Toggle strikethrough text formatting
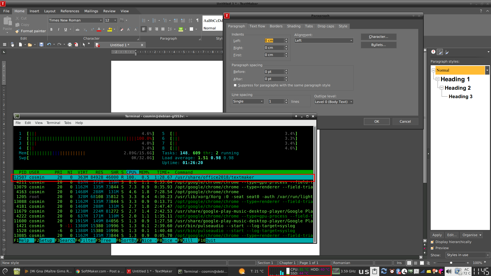Image resolution: width=491 pixels, height=276 pixels. 77,29
